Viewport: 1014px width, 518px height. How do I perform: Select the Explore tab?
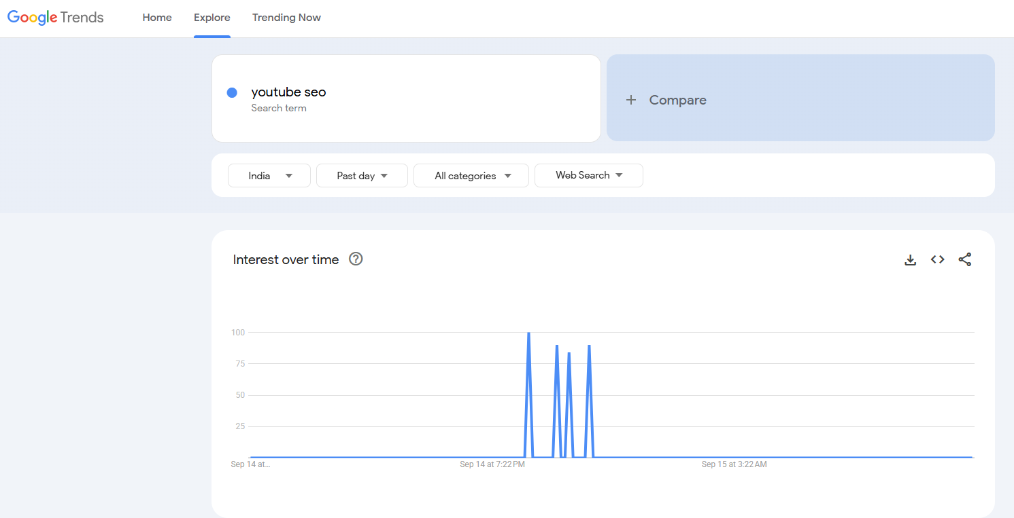(x=212, y=18)
